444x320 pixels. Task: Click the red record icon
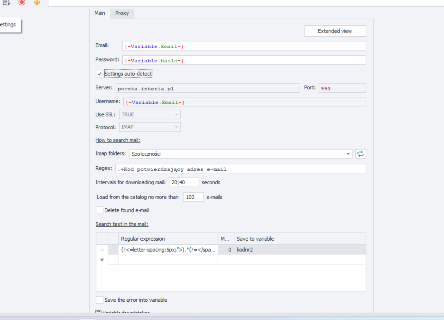pyautogui.click(x=22, y=3)
